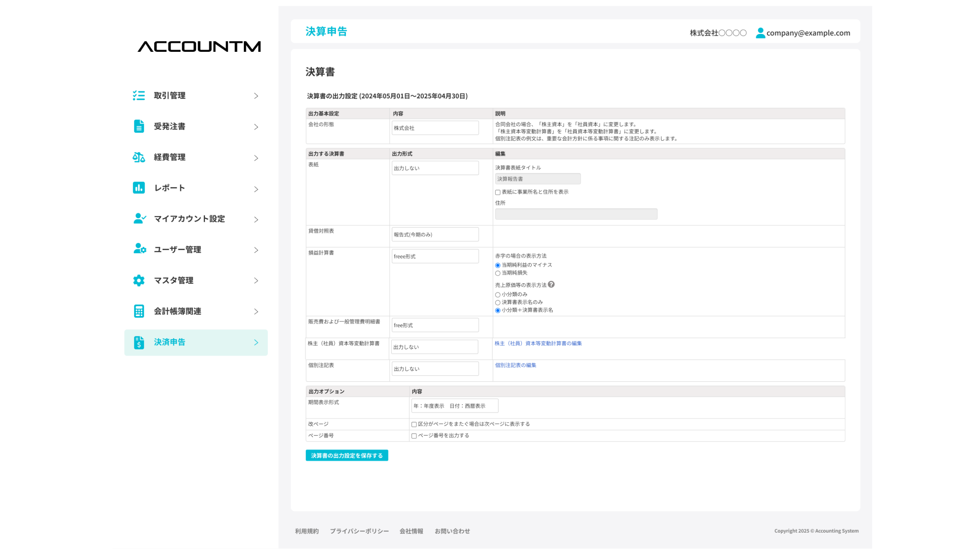Click the ユーザー管理 user gear icon
Screen dimensions: 977x549
[140, 249]
